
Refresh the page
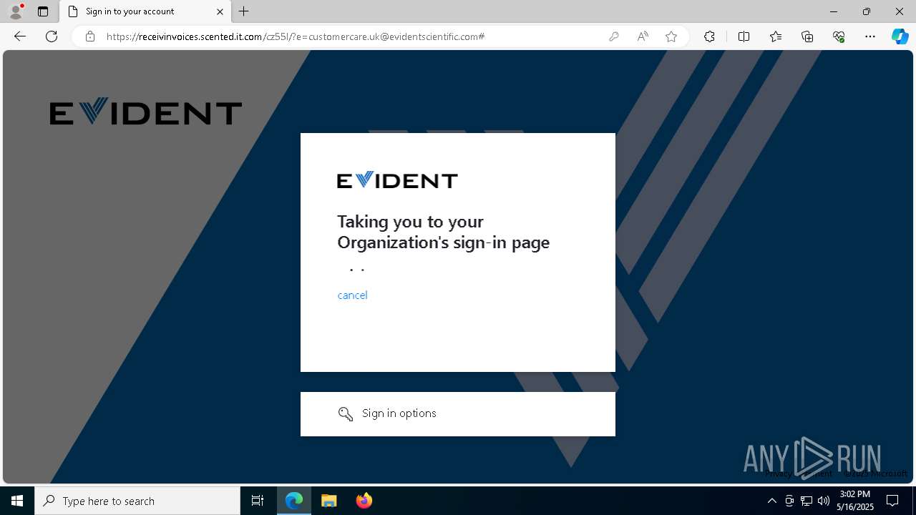[52, 36]
